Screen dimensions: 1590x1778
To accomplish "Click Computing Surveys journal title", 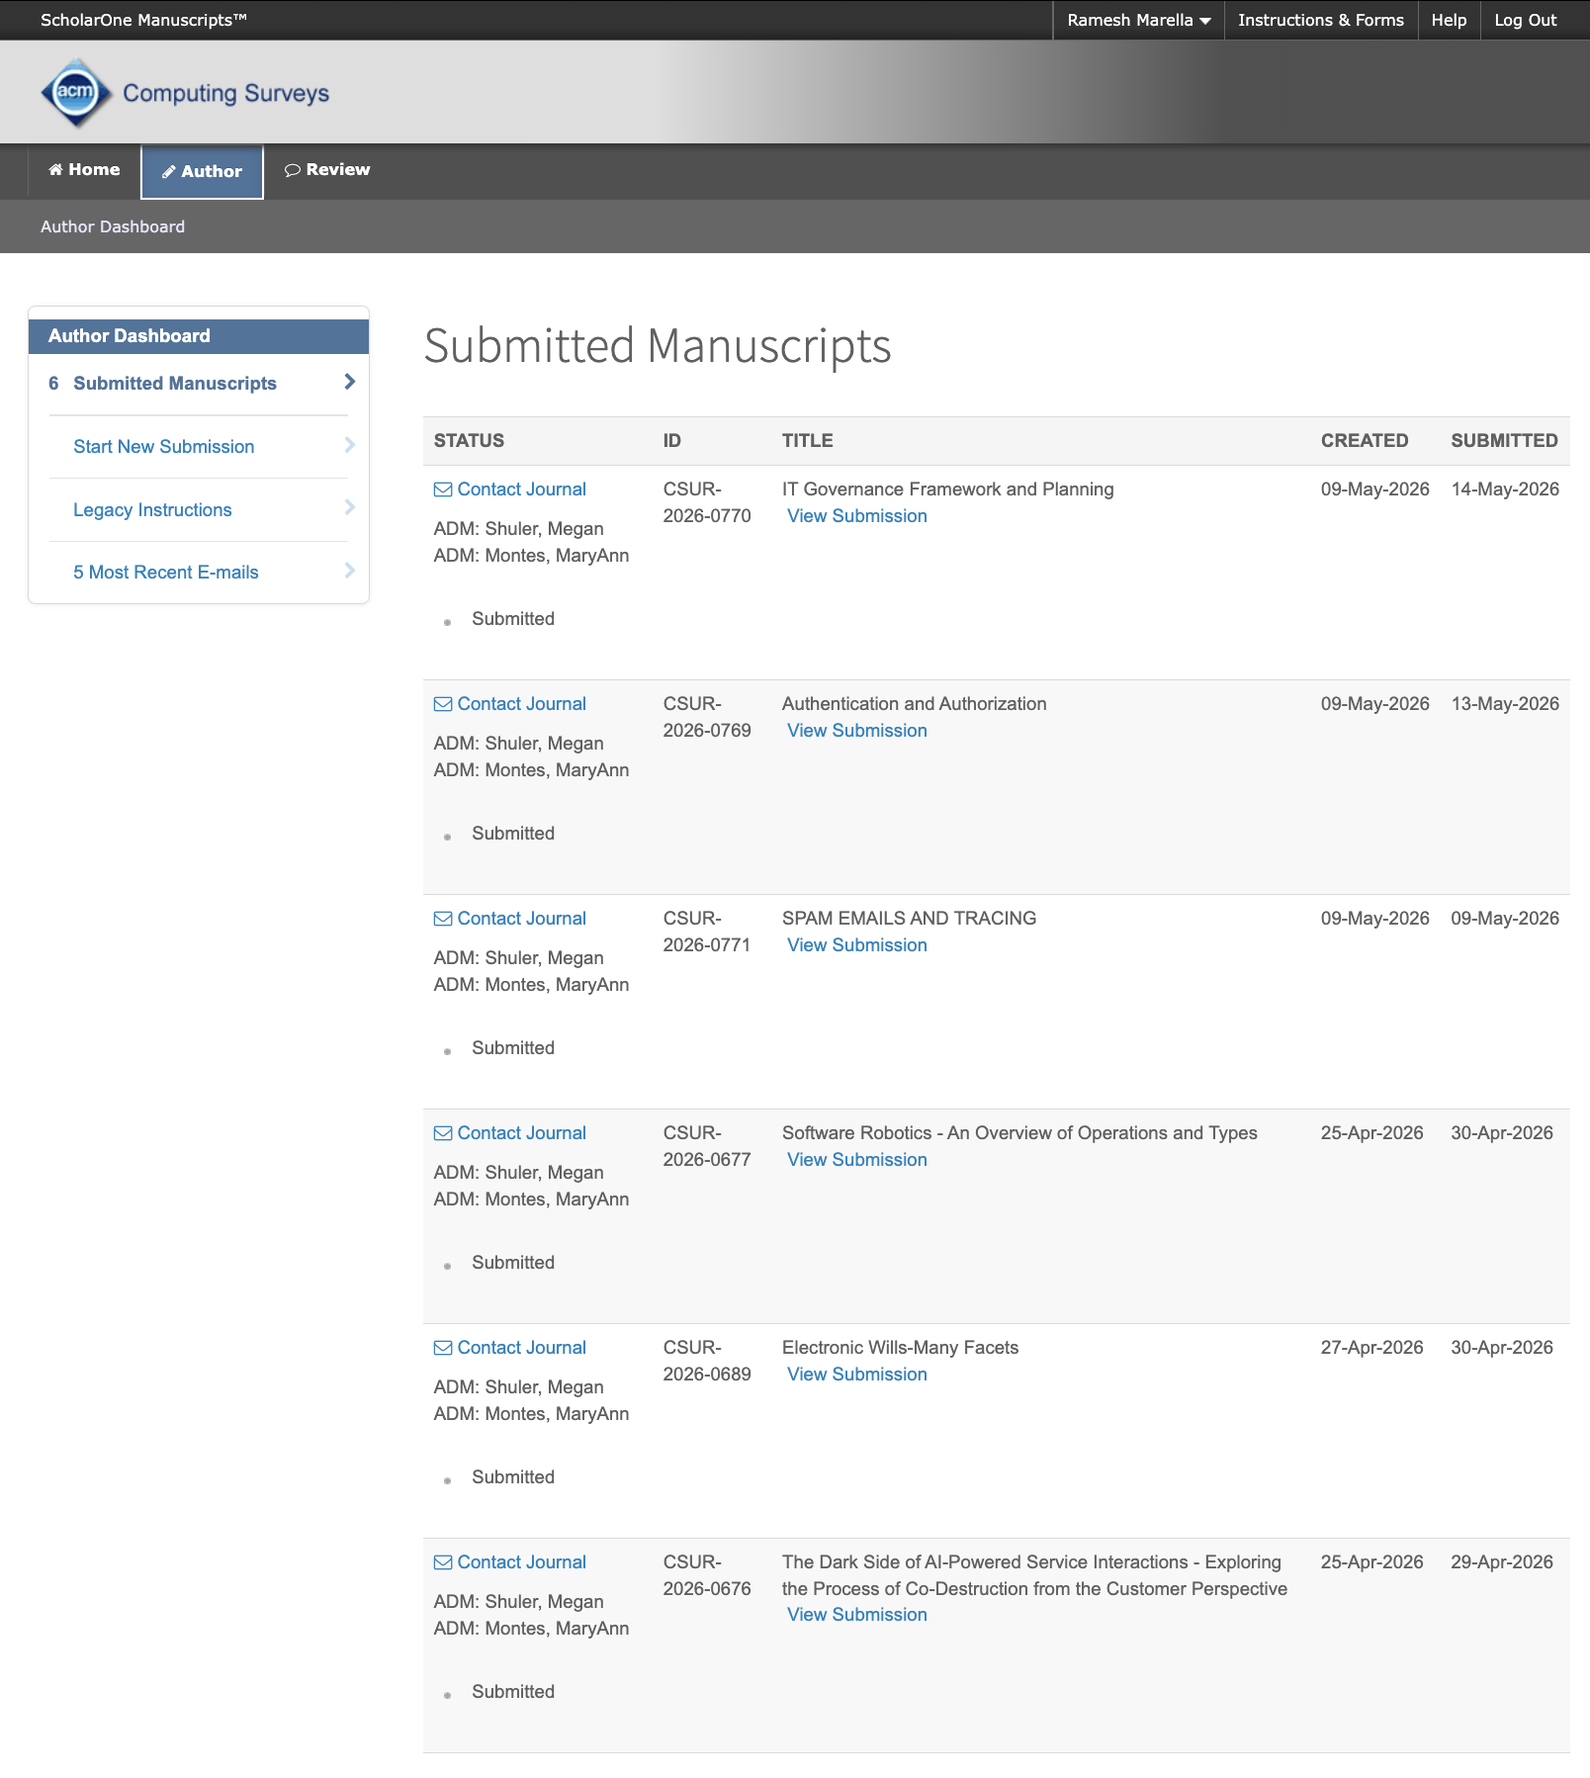I will [225, 94].
